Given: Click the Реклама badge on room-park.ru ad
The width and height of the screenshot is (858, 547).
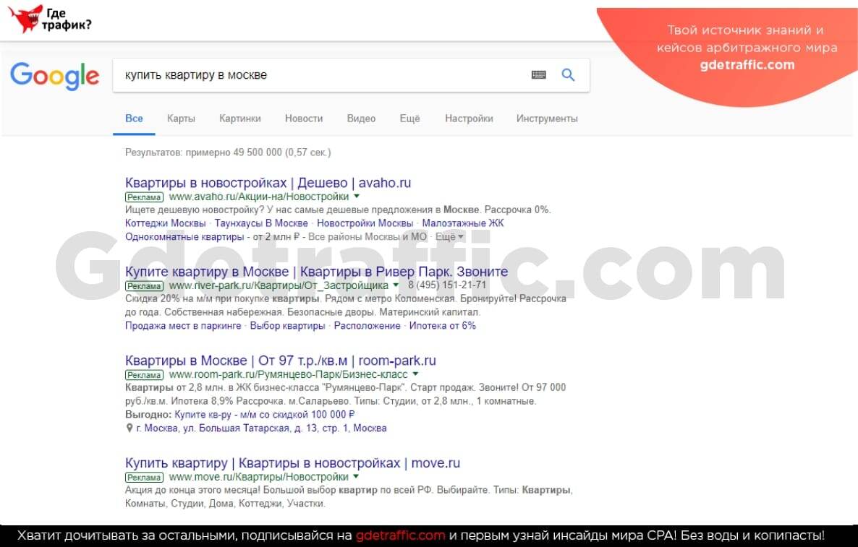Looking at the screenshot, I should [144, 375].
